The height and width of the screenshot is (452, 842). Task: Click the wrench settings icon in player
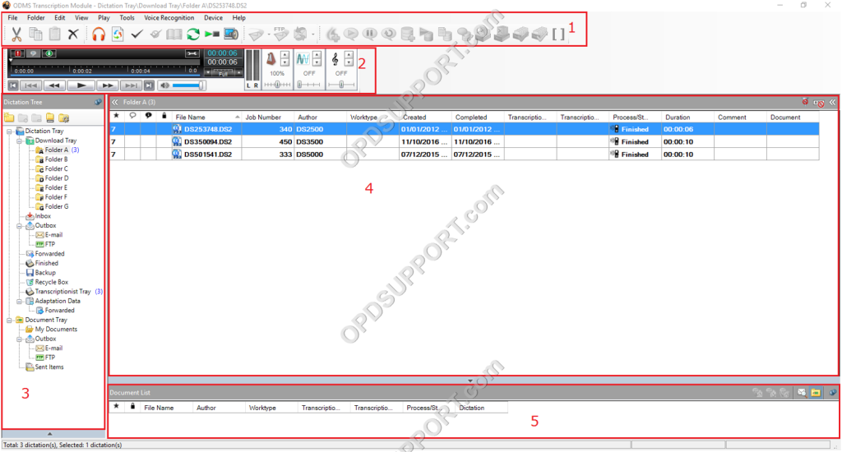(192, 53)
